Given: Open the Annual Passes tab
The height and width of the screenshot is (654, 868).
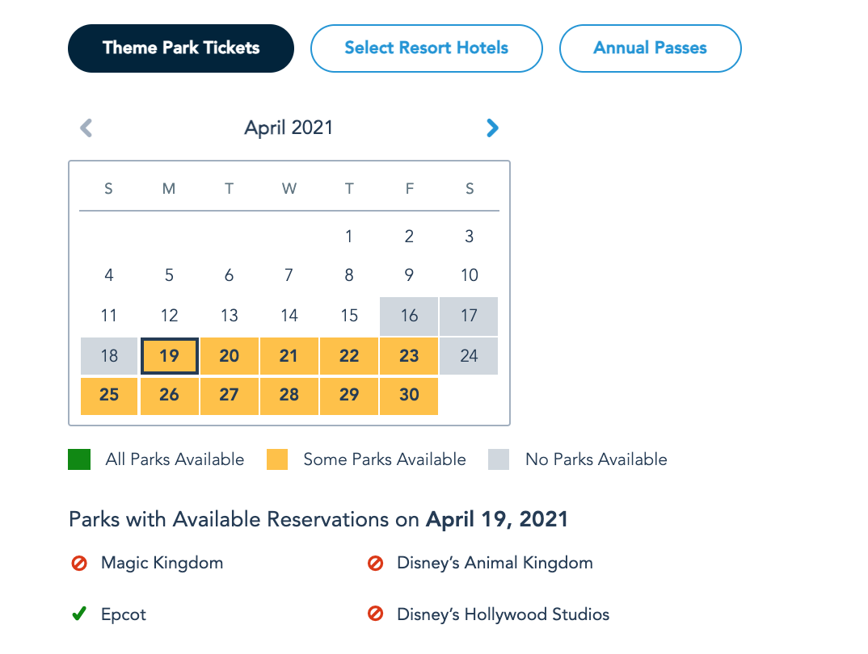Looking at the screenshot, I should tap(650, 48).
